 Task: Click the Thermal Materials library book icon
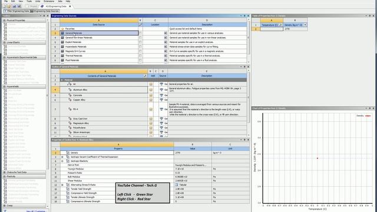[62, 56]
